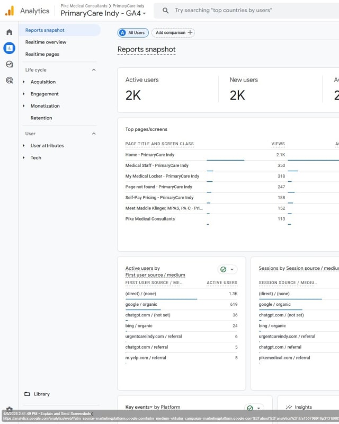Select the New users metric card
339x424 pixels.
270,90
